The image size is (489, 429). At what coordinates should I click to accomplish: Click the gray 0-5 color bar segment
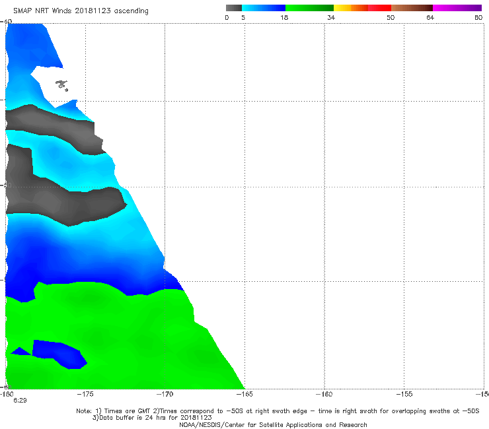click(233, 8)
